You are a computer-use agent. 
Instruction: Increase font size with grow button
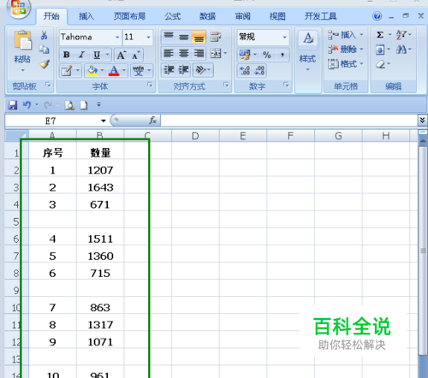tap(122, 55)
